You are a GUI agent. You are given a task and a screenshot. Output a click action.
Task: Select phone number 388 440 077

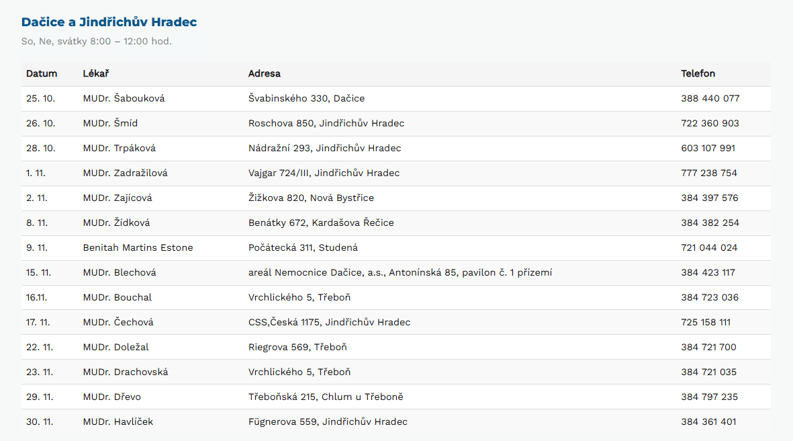(x=710, y=99)
